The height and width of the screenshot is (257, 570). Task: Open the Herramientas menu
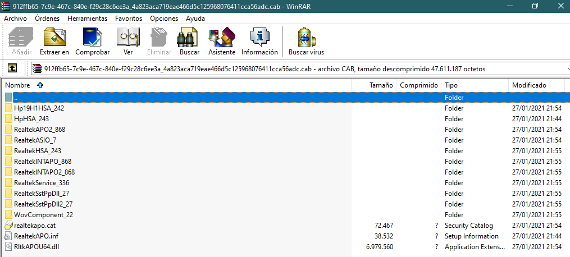pos(87,19)
